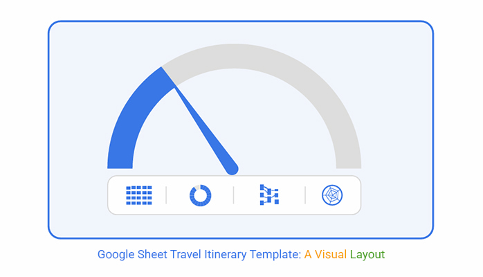Viewport: 483px width, 277px height.
Task: Select the grid table chart icon
Action: (x=139, y=195)
